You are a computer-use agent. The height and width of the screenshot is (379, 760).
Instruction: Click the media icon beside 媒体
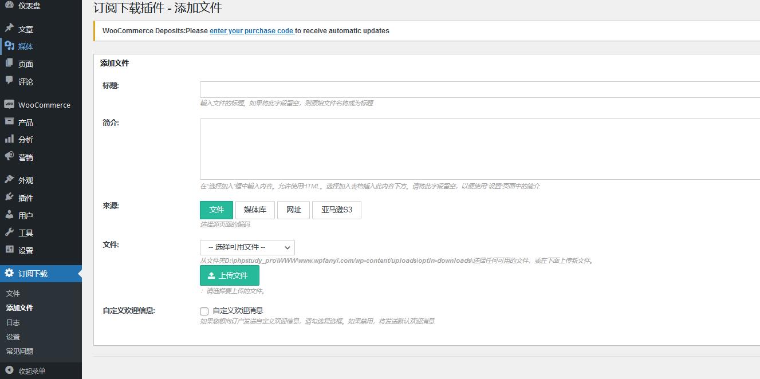[9, 46]
